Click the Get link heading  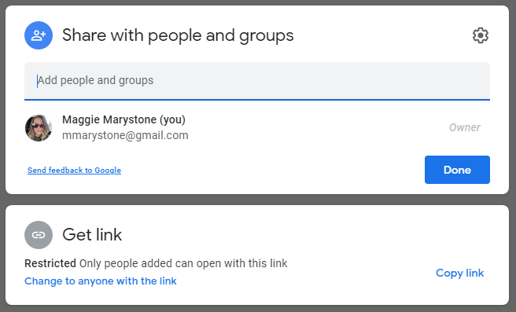[92, 235]
